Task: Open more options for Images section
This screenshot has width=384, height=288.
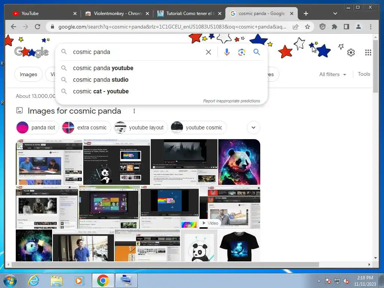Action: 134,111
